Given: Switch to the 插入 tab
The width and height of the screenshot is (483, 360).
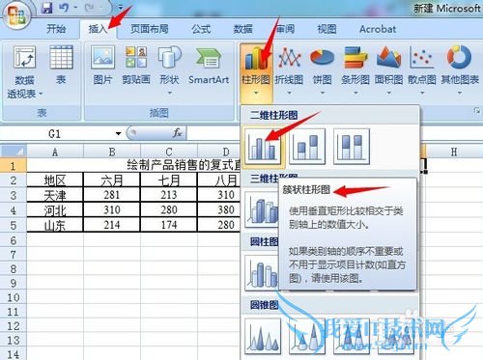Looking at the screenshot, I should point(99,29).
